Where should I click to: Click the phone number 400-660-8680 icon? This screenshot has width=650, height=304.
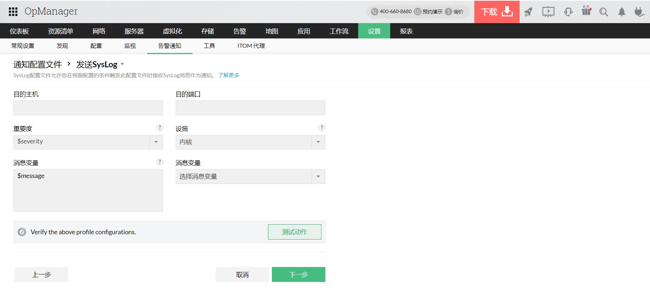point(375,12)
